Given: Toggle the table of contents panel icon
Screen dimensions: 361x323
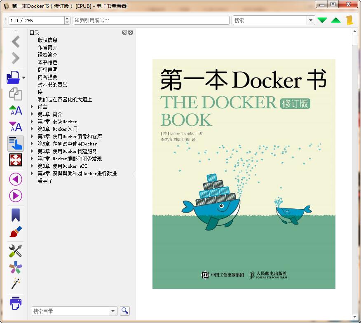Looking at the screenshot, I should [x=16, y=143].
